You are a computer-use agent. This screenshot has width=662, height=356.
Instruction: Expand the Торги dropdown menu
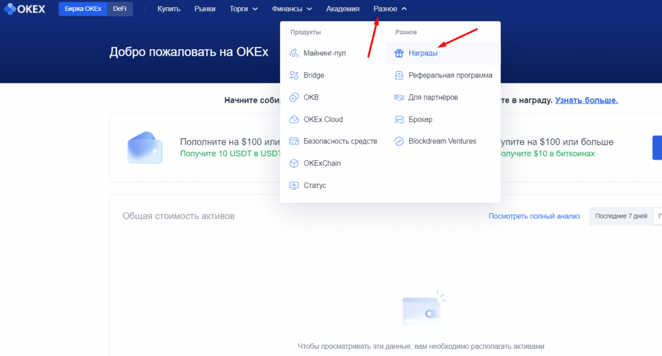click(x=243, y=9)
